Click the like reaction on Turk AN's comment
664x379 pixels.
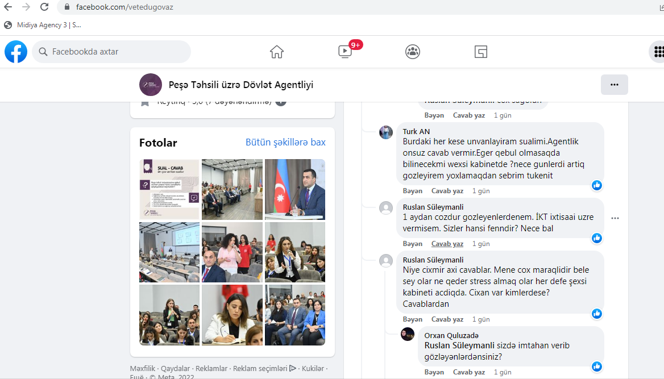pos(597,185)
